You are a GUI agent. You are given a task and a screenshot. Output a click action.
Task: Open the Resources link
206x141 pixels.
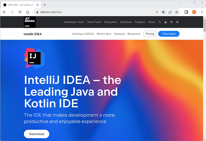(x=134, y=34)
